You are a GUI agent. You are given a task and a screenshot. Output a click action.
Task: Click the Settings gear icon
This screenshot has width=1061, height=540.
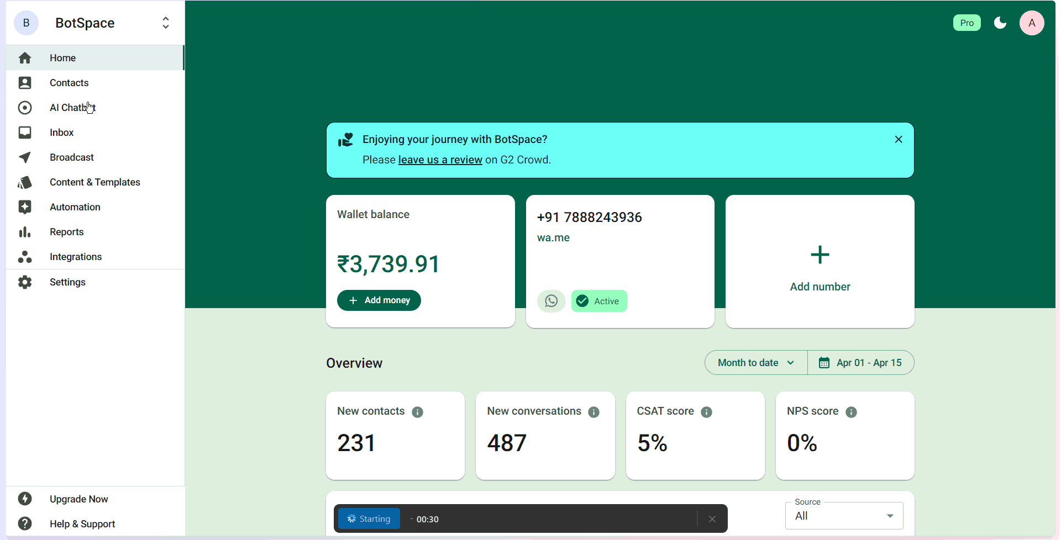(x=25, y=282)
